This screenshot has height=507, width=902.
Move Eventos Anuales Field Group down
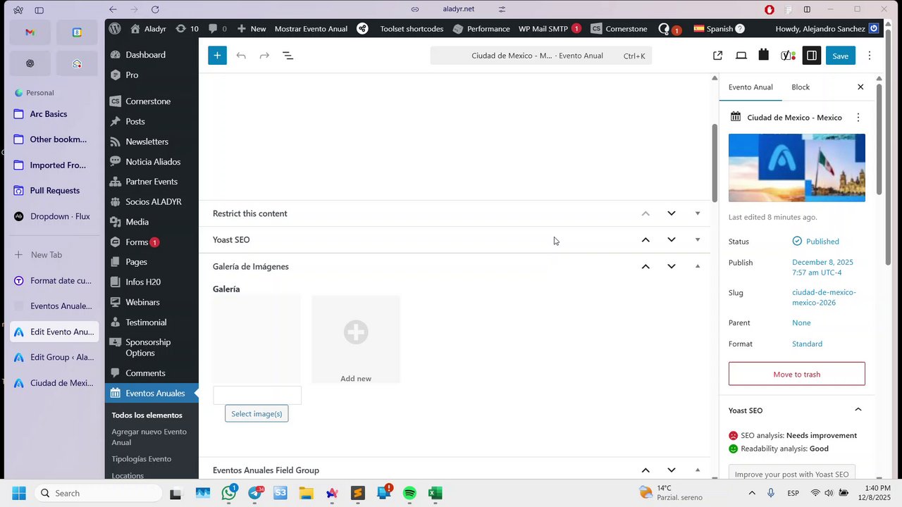pos(671,470)
